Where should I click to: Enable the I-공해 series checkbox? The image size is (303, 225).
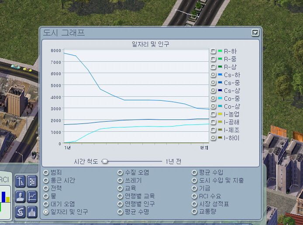pos(213,122)
